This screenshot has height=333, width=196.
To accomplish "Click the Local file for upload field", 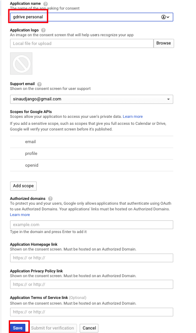I will (x=82, y=43).
